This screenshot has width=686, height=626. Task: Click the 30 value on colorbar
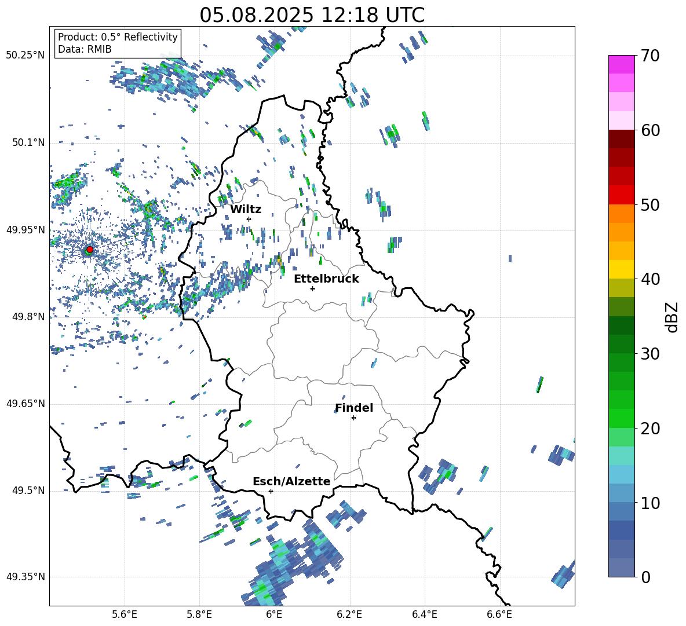(x=650, y=354)
